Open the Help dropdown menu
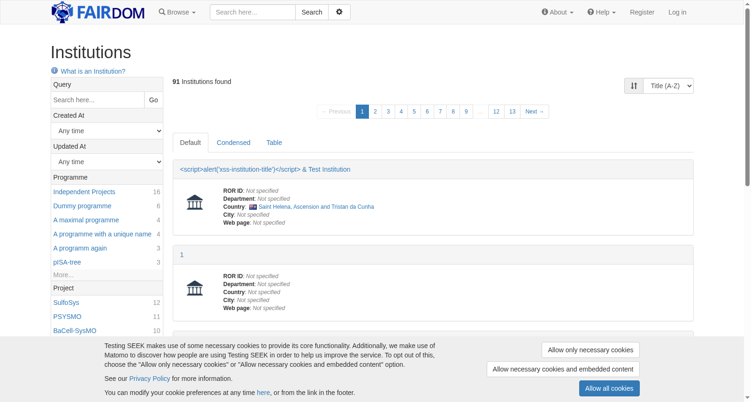Screen dimensions: 751x402 click(x=602, y=12)
